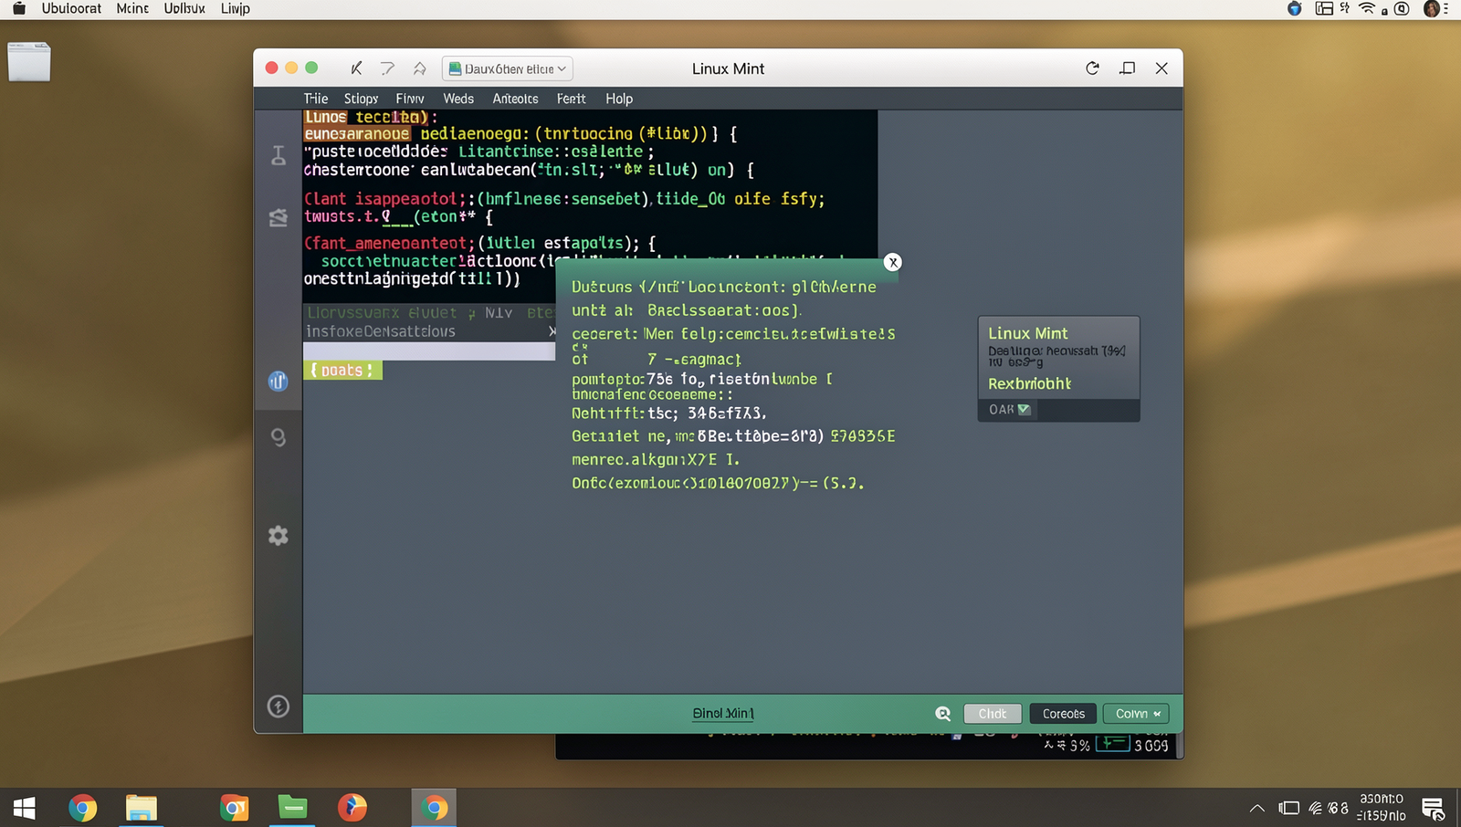
Task: Open the Holp menu
Action: [x=619, y=99]
